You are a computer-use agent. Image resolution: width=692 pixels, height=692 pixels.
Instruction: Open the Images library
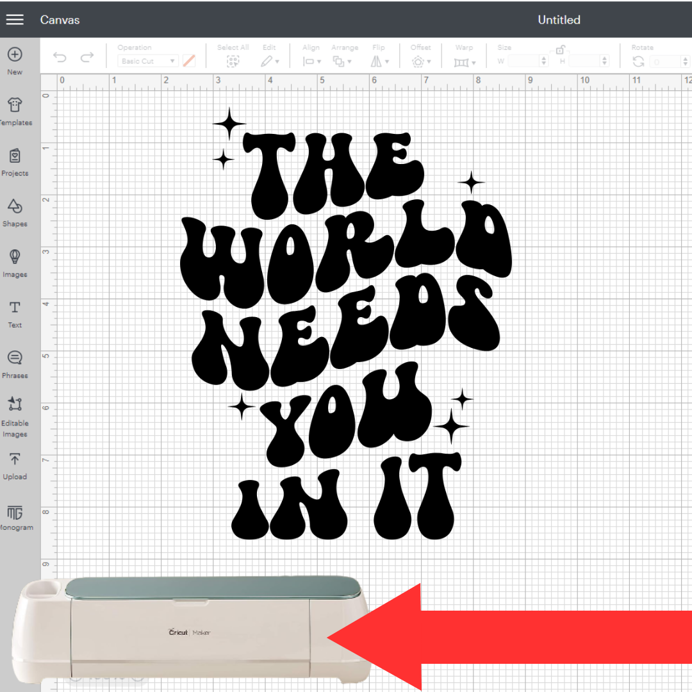coord(15,263)
